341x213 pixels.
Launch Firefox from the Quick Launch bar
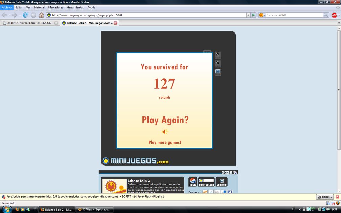[x=17, y=209]
